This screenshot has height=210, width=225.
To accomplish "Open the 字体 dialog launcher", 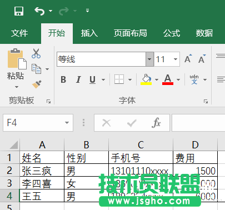I will pyautogui.click(x=206, y=101).
